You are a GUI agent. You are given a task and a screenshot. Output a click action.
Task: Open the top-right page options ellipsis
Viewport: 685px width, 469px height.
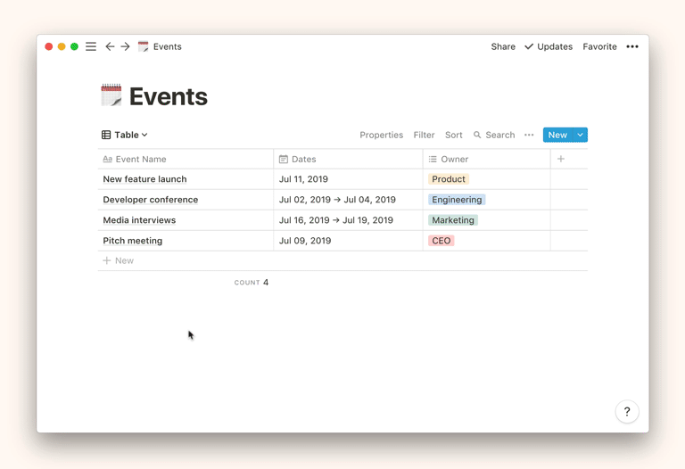click(x=632, y=46)
